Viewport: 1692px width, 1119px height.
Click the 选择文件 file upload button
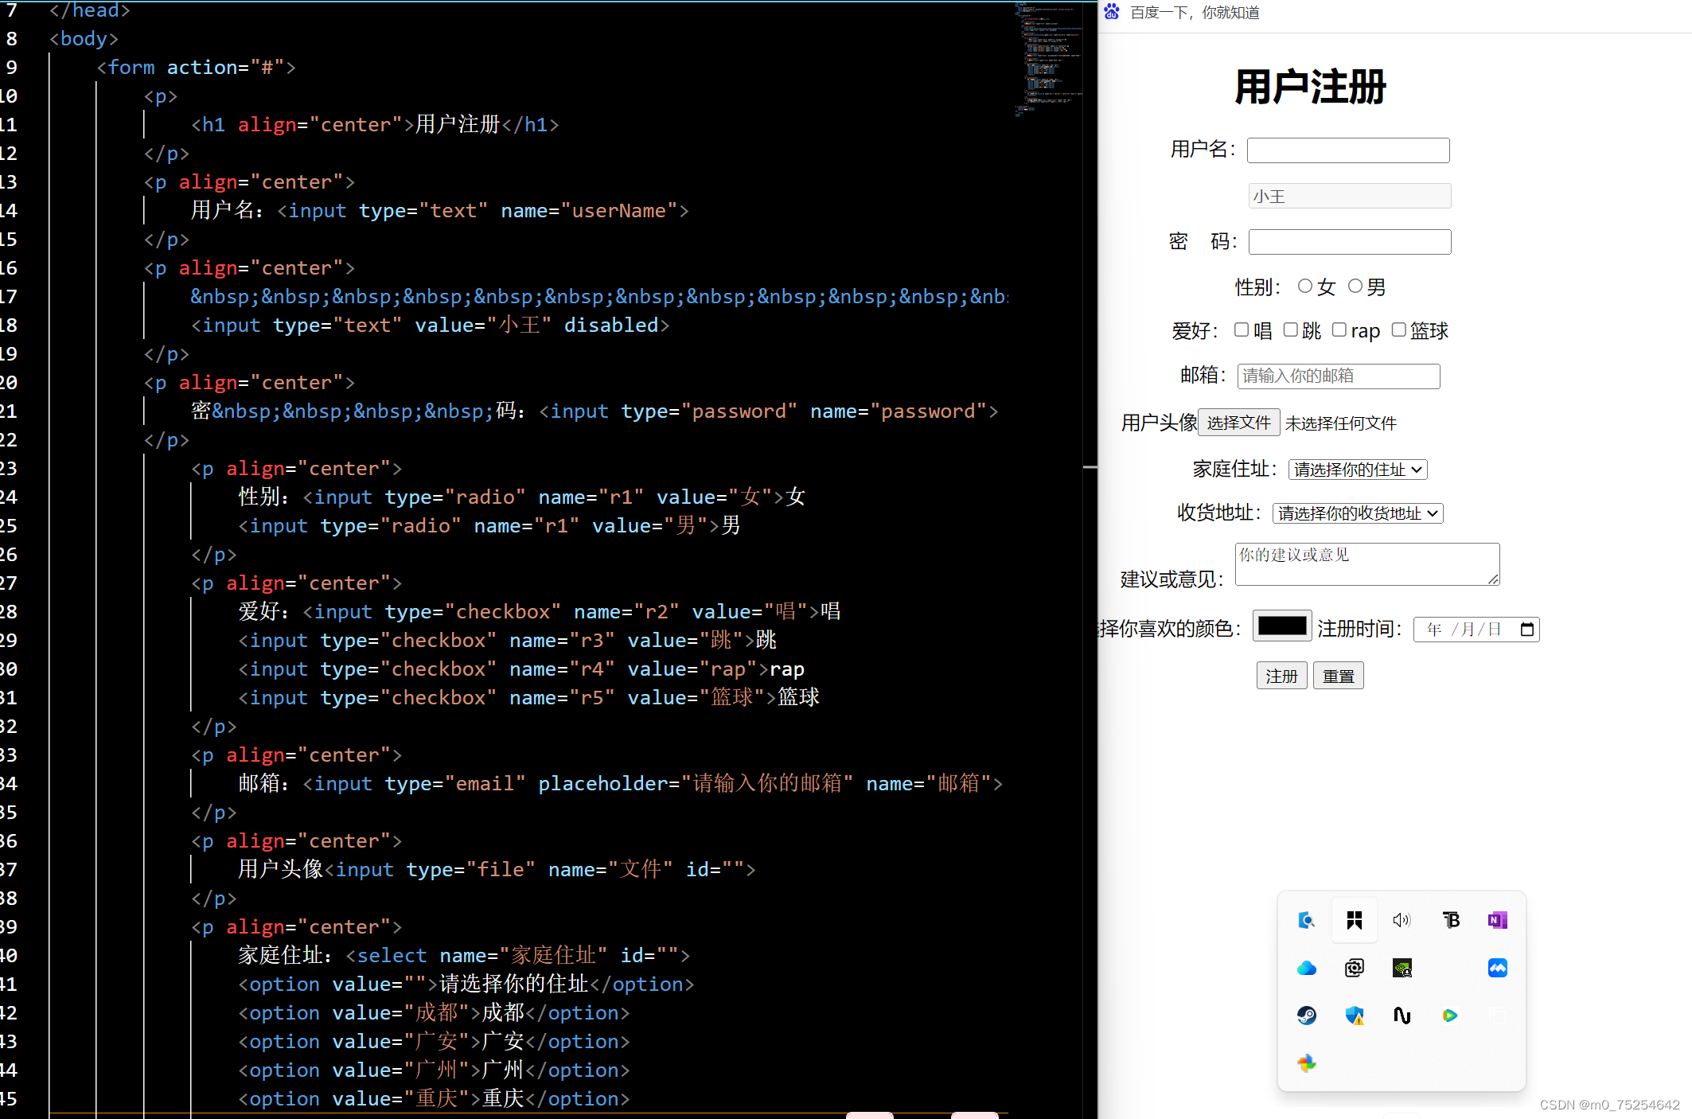(x=1238, y=423)
